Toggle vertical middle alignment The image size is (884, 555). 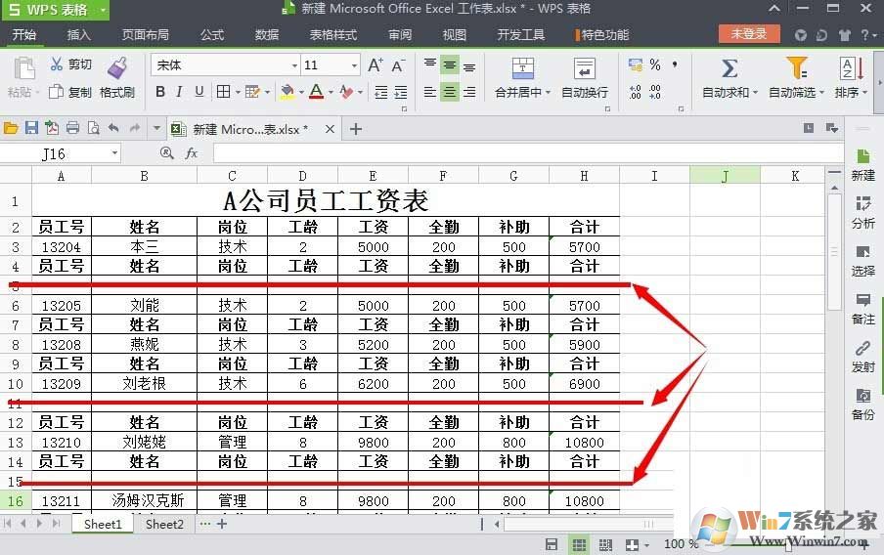449,65
